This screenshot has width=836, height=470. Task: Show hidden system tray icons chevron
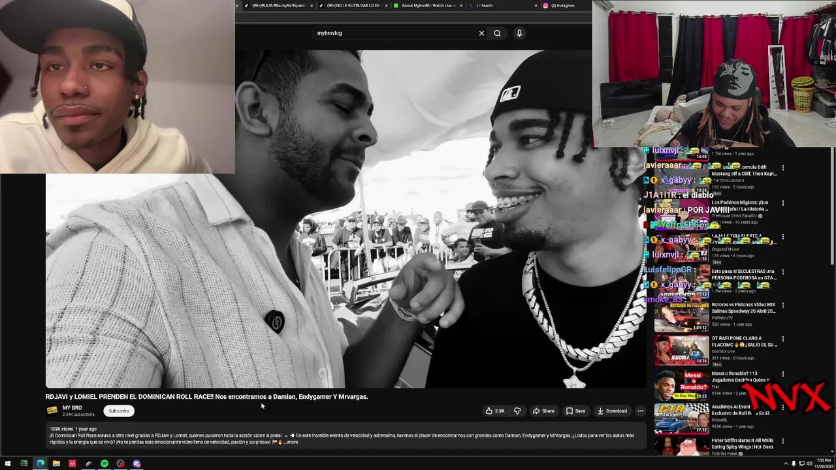[x=786, y=463]
